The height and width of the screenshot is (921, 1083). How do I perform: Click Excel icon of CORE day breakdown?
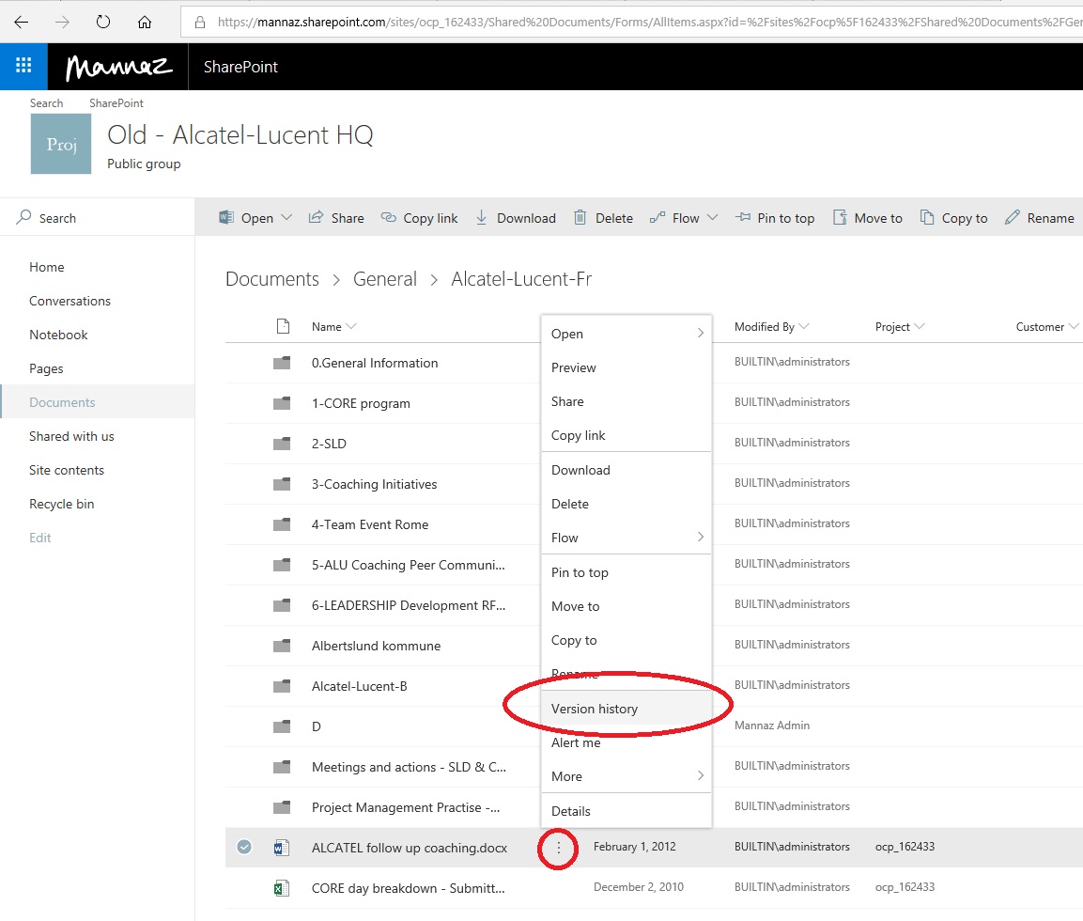tap(282, 888)
